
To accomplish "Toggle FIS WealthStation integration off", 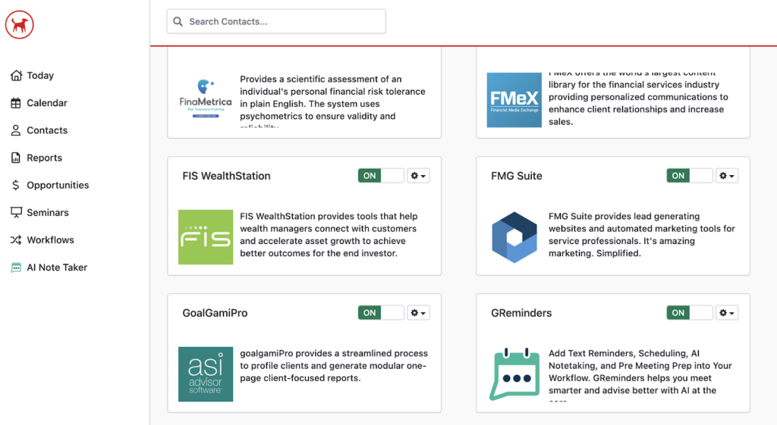I will coord(381,176).
